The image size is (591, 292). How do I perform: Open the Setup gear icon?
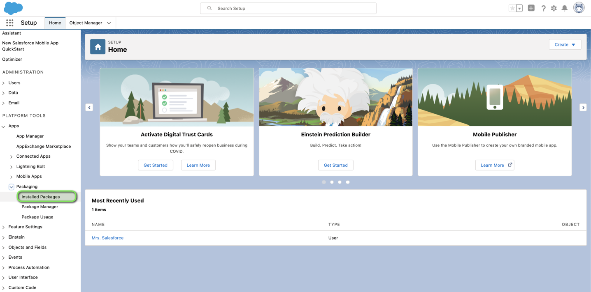[x=554, y=8]
